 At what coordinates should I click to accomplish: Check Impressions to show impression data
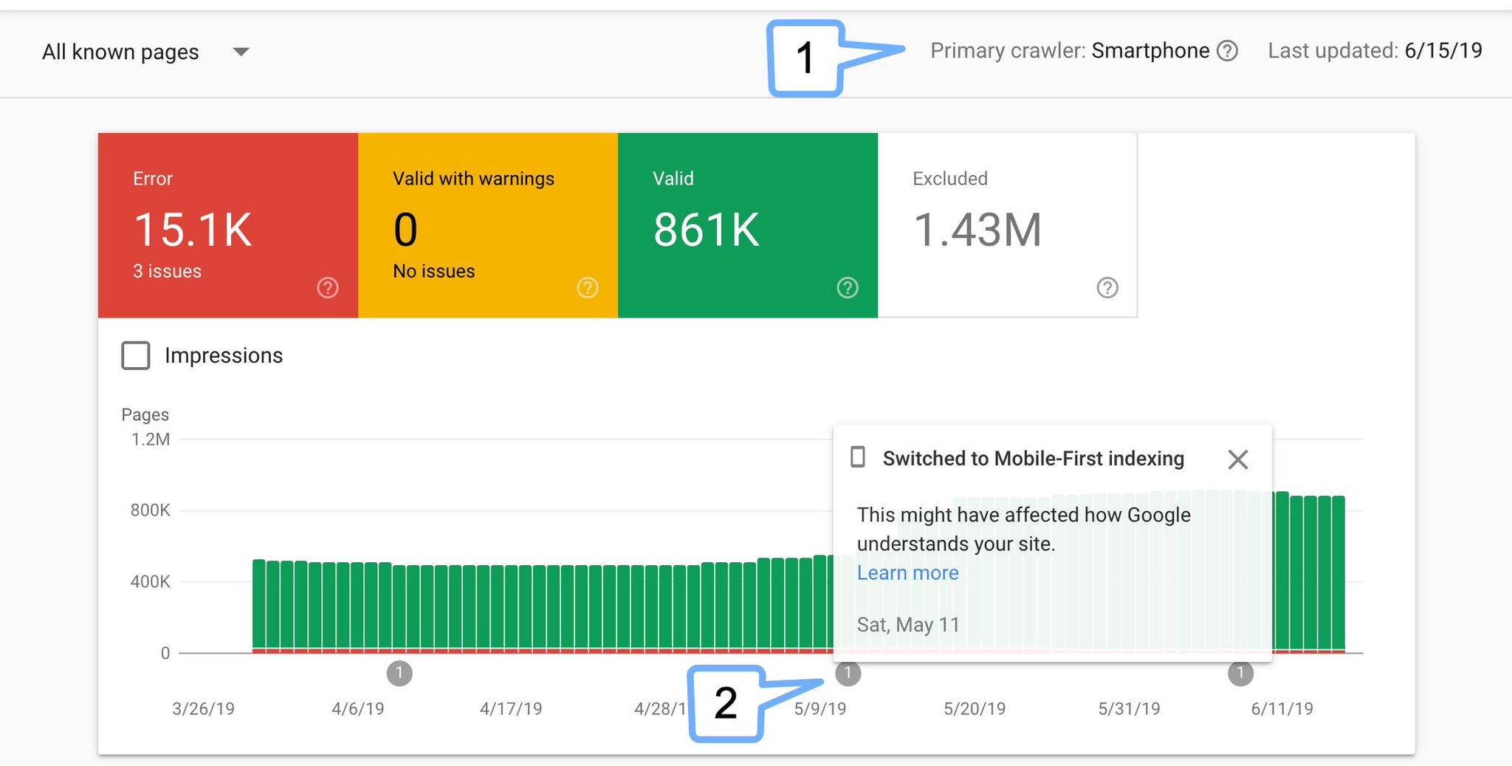pyautogui.click(x=136, y=355)
